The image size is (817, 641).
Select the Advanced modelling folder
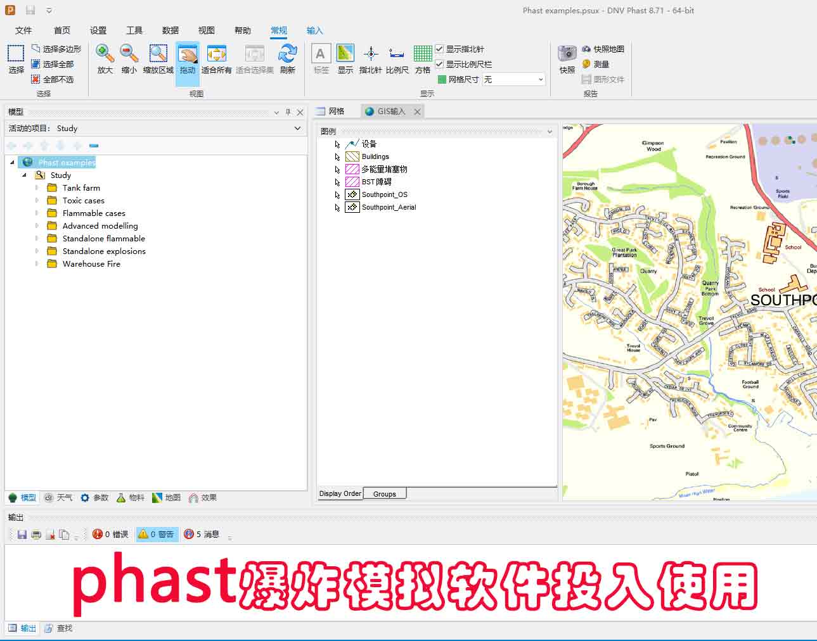click(x=100, y=226)
